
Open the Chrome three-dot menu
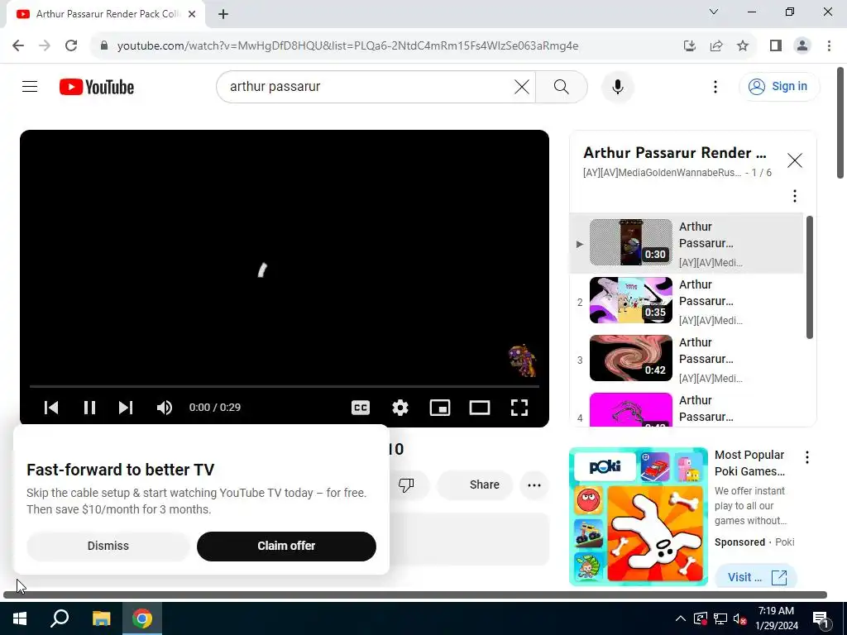point(829,46)
